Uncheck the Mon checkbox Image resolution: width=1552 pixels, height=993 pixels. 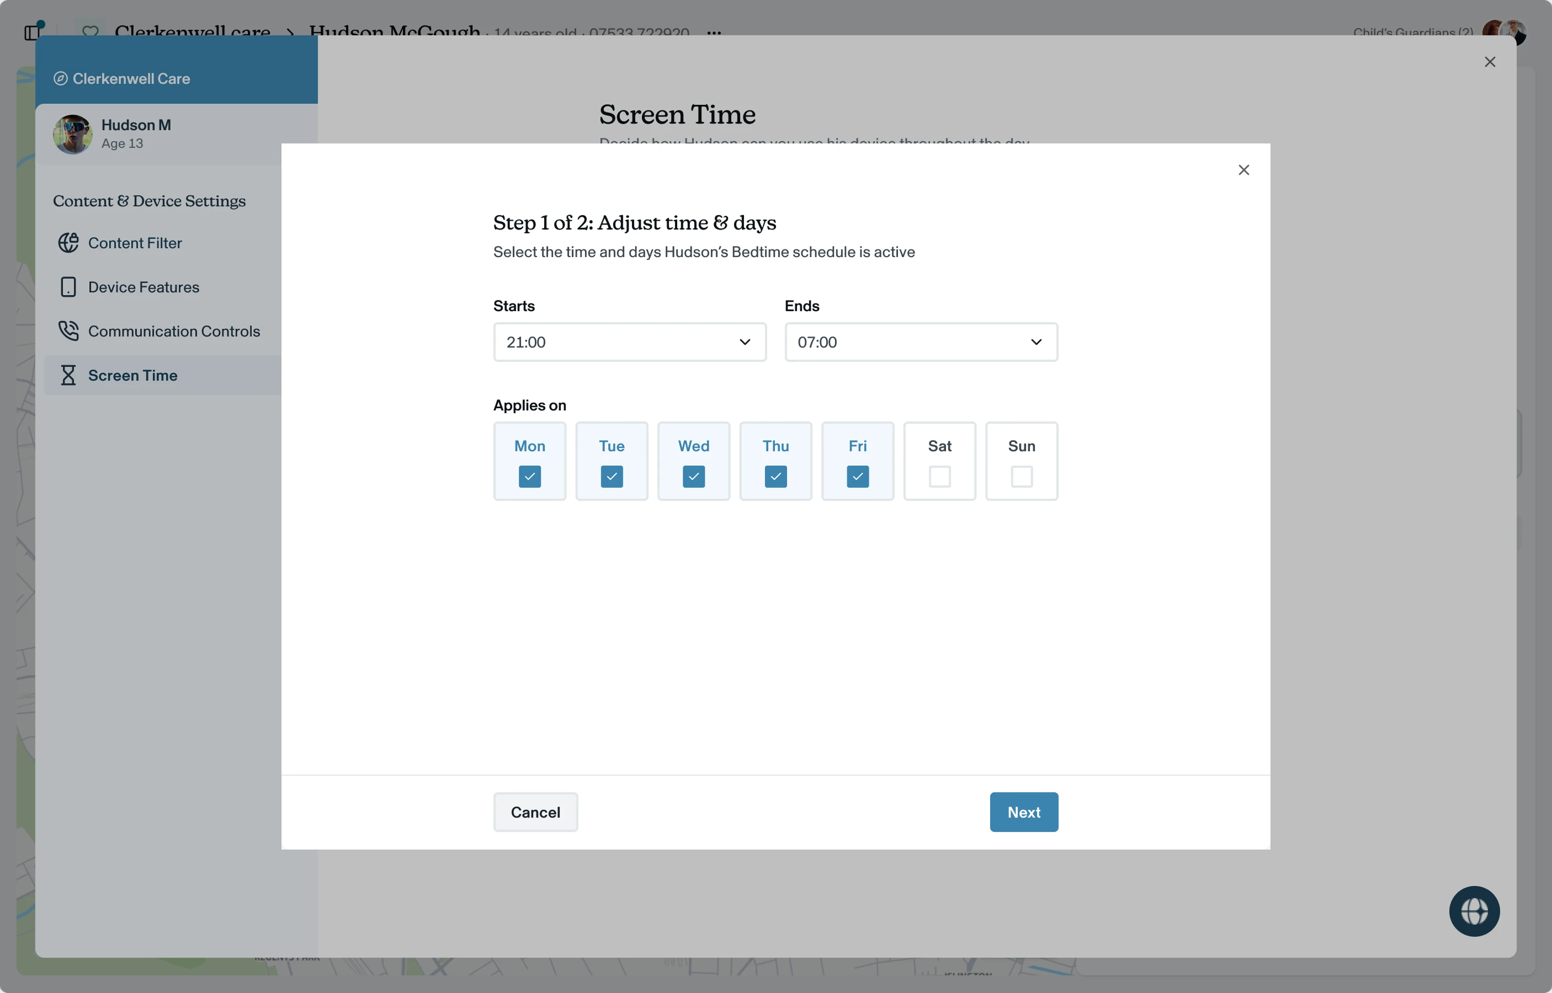[530, 477]
